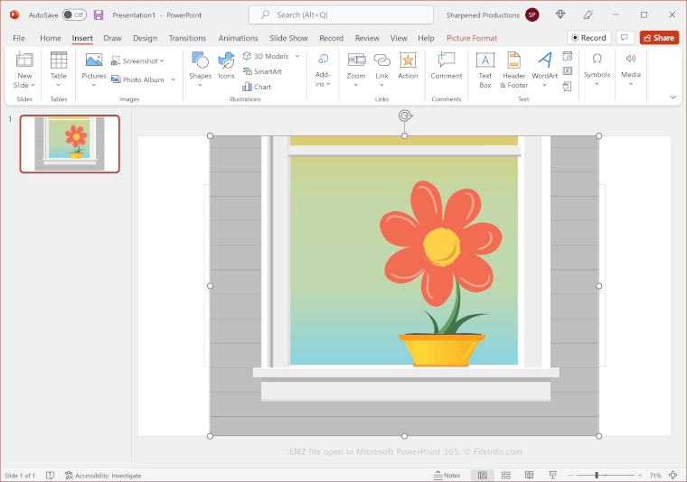
Task: Click the Save icon in title bar
Action: pyautogui.click(x=99, y=15)
